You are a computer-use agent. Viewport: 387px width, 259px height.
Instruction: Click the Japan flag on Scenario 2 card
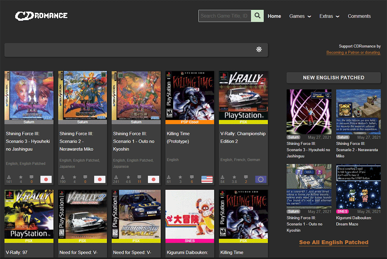(100, 179)
